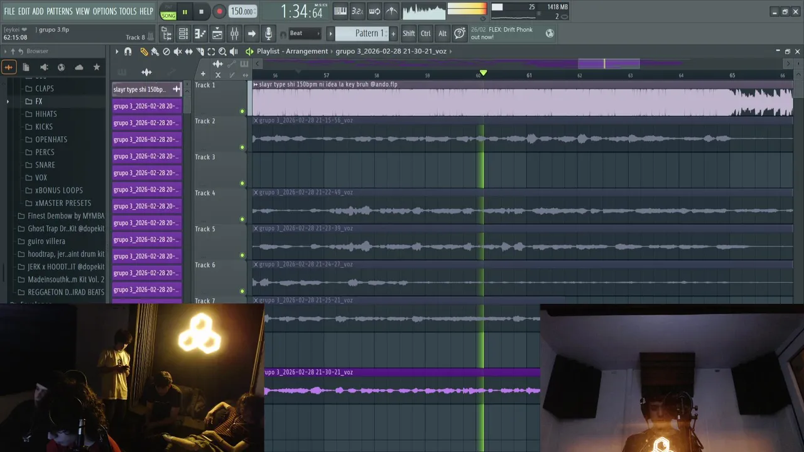Open the TOOLS menu
This screenshot has height=452, width=804.
pos(128,11)
